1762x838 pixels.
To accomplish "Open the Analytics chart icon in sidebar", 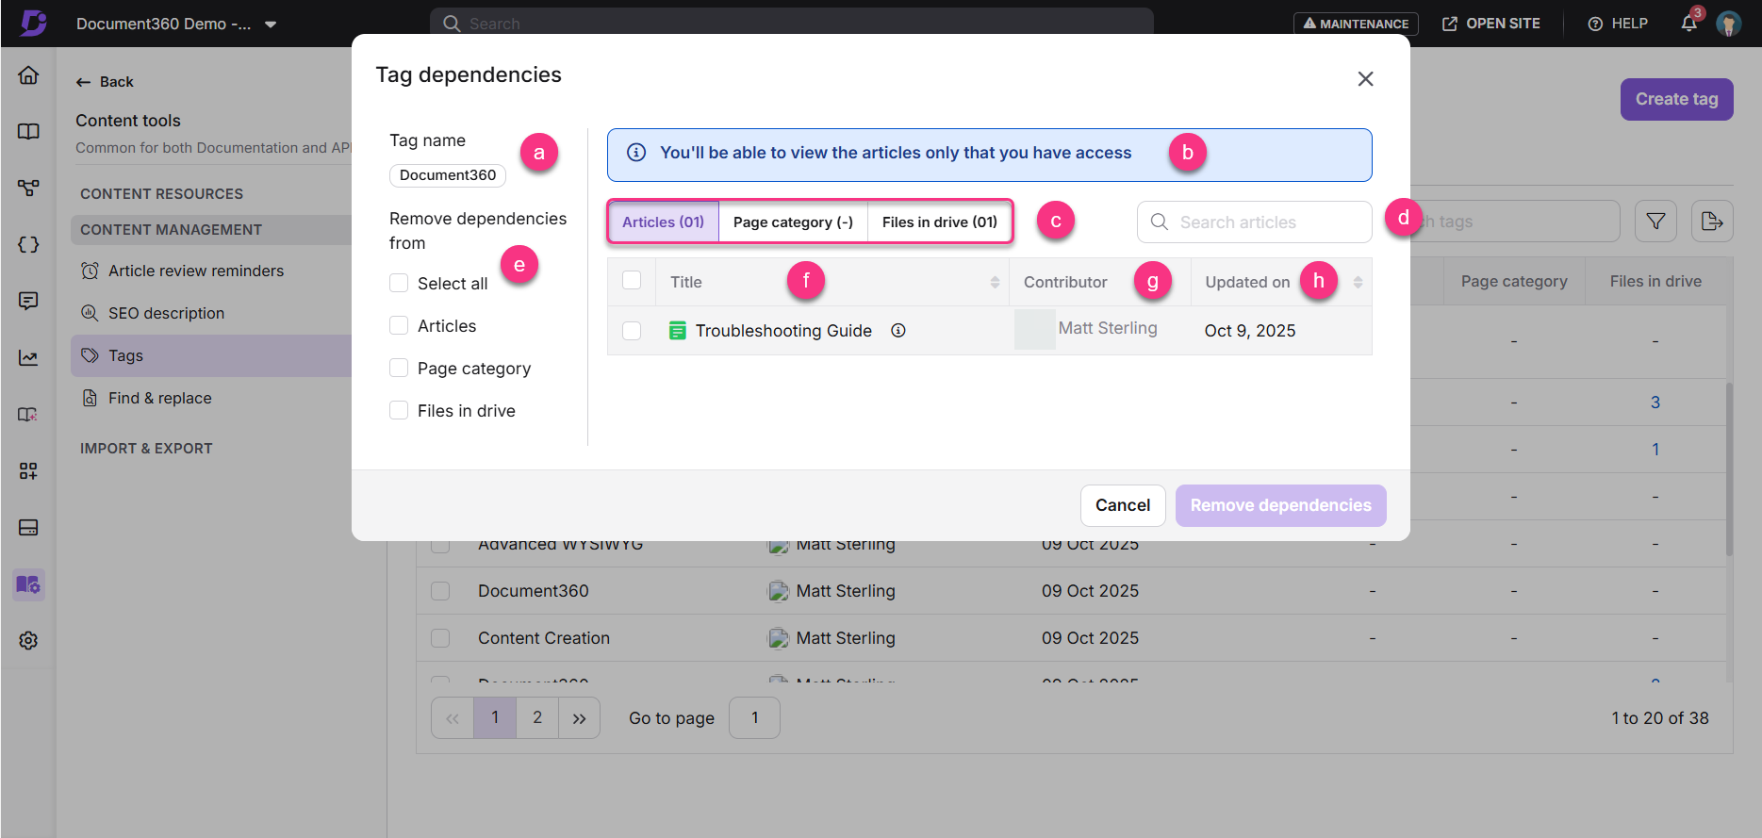I will pos(28,358).
